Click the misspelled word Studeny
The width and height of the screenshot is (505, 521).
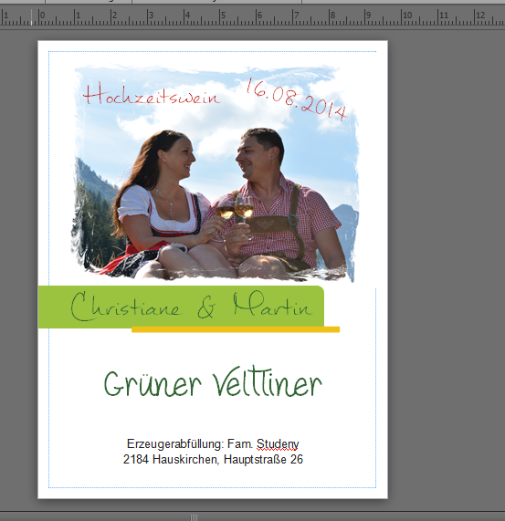coord(278,444)
